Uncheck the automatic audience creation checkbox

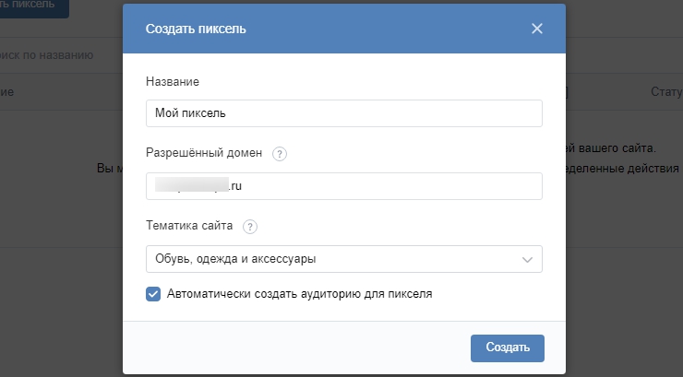pyautogui.click(x=153, y=294)
